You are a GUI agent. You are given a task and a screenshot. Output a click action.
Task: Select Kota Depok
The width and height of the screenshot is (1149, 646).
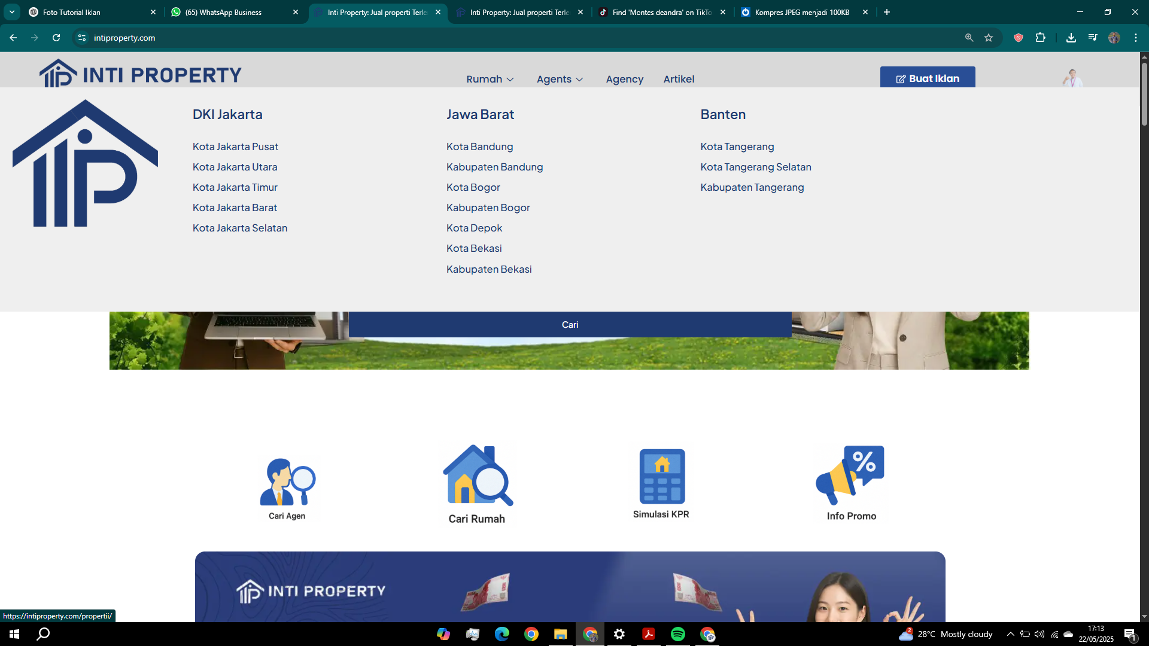coord(474,228)
